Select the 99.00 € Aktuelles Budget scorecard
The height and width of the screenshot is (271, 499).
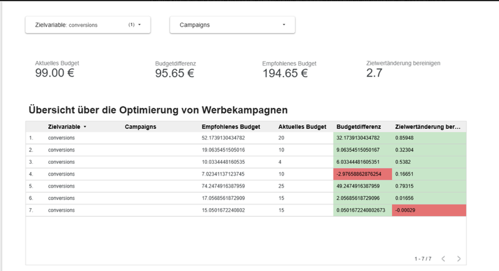coord(57,69)
